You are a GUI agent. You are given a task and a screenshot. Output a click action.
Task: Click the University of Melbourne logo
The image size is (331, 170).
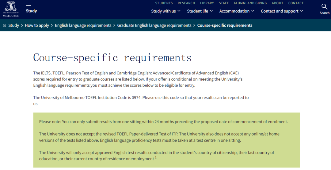click(x=11, y=9)
